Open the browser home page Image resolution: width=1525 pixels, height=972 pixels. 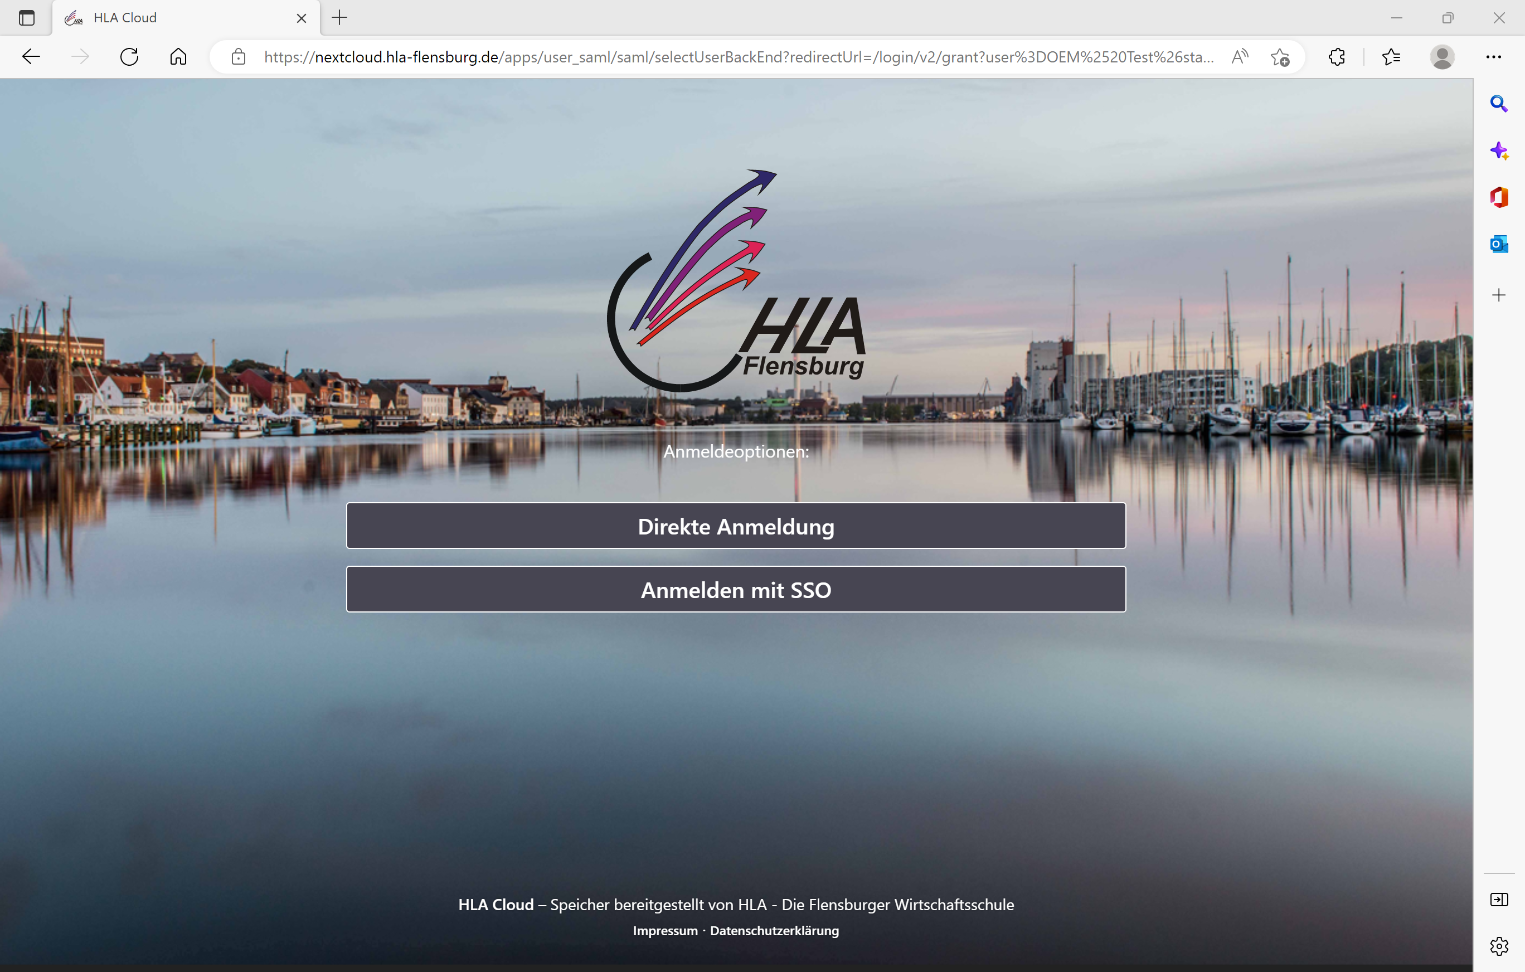[178, 57]
